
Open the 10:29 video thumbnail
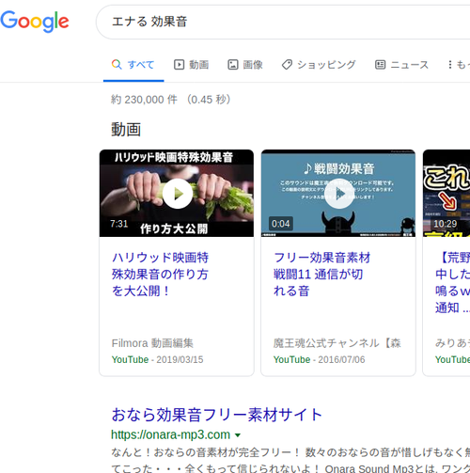point(446,193)
